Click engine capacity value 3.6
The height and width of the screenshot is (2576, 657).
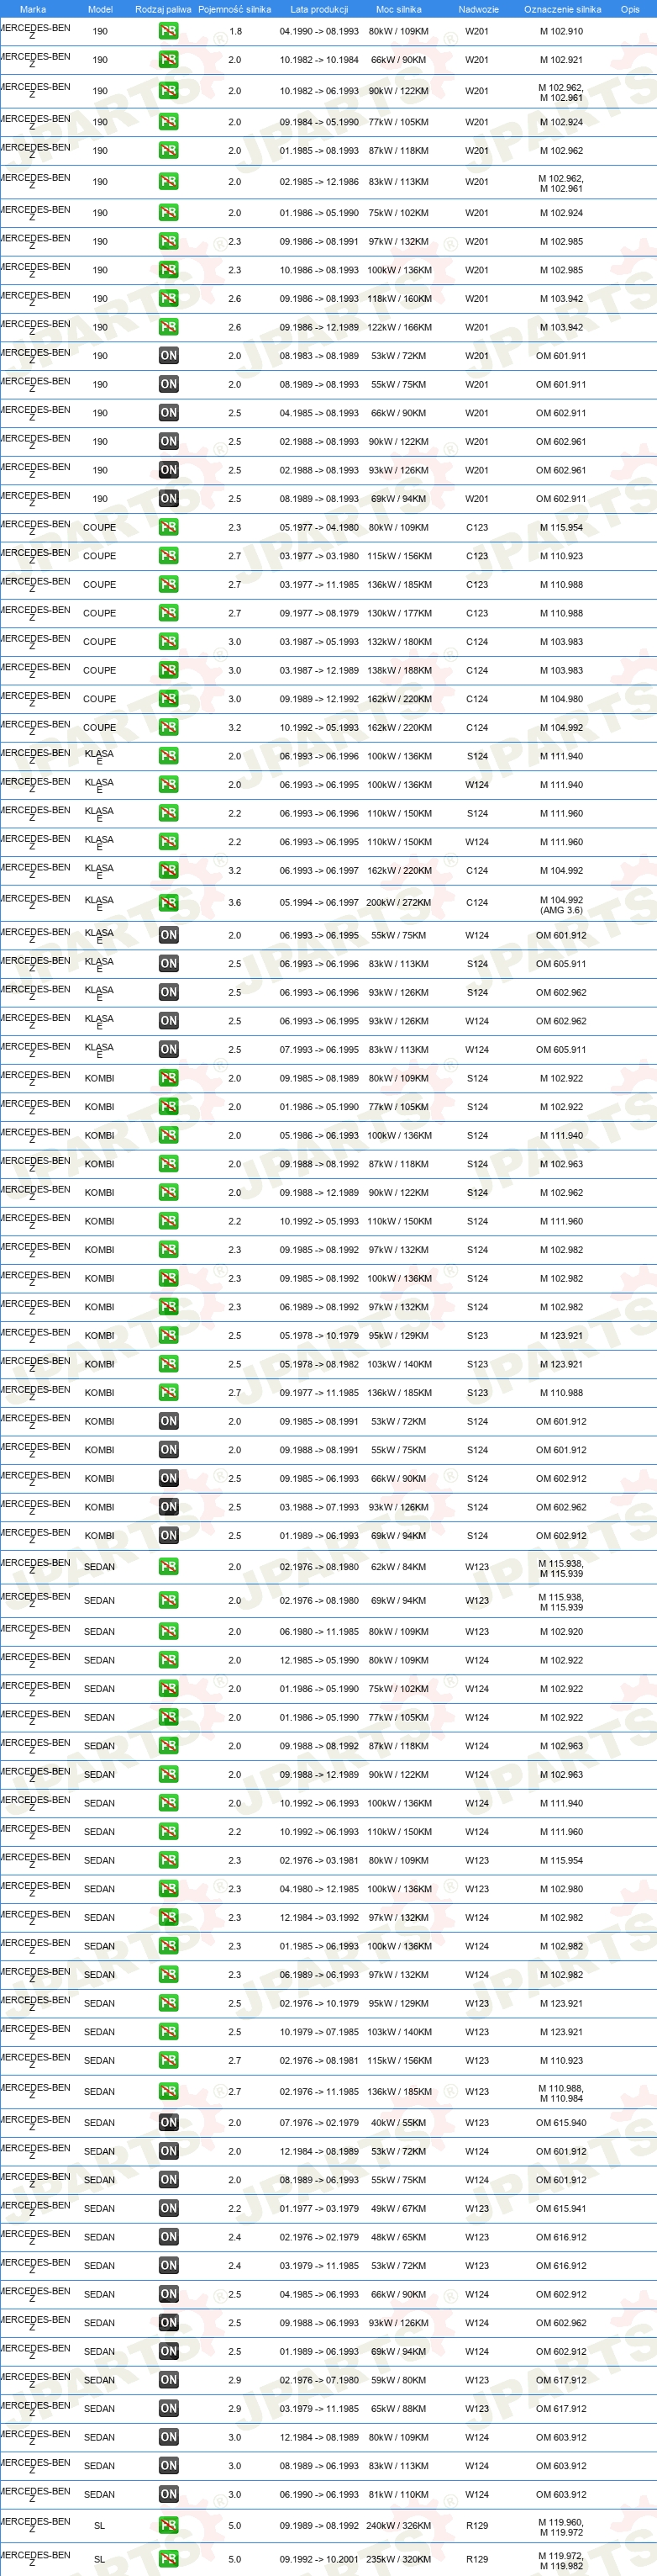pyautogui.click(x=234, y=903)
